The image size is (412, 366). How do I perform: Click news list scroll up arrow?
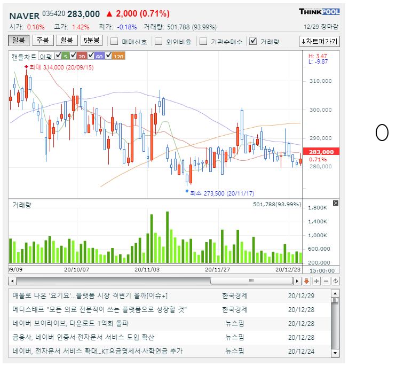click(x=335, y=293)
